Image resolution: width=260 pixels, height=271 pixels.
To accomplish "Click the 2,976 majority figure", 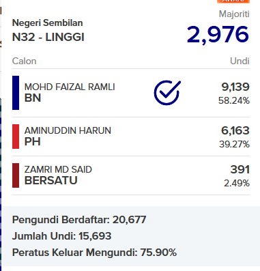I will click(218, 35).
